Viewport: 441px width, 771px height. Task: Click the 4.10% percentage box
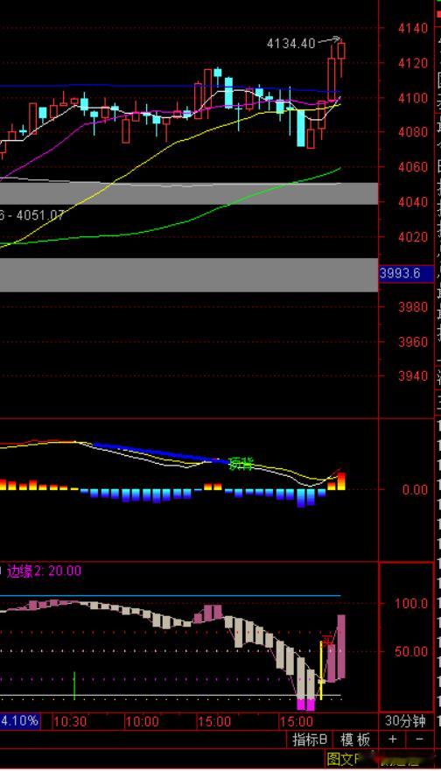click(x=19, y=721)
